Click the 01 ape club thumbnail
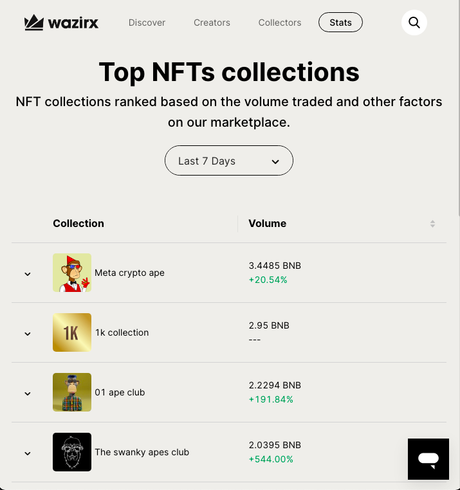Image resolution: width=460 pixels, height=490 pixels. [x=72, y=392]
